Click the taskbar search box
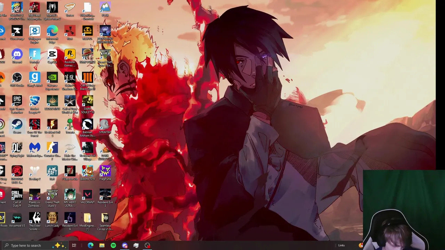Image resolution: width=445 pixels, height=250 pixels. click(x=35, y=245)
